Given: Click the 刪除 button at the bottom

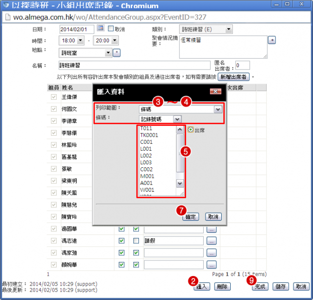Looking at the screenshot, I should click(222, 286).
